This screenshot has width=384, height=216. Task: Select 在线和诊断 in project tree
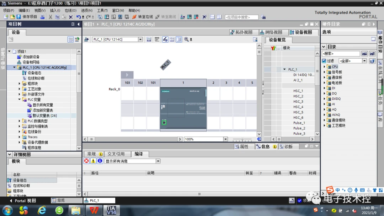(36, 78)
